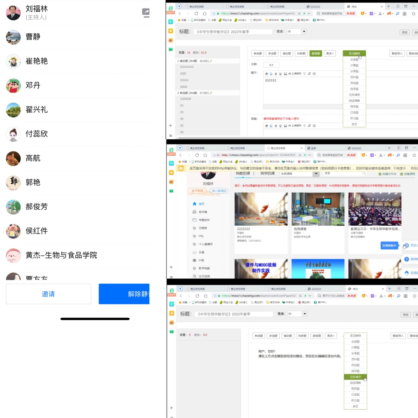
Task: Insert special character via Ω in 题干 toolbar
Action: [271, 74]
